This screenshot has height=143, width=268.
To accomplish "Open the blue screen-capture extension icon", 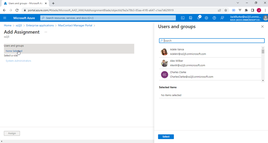I will pos(234,10).
